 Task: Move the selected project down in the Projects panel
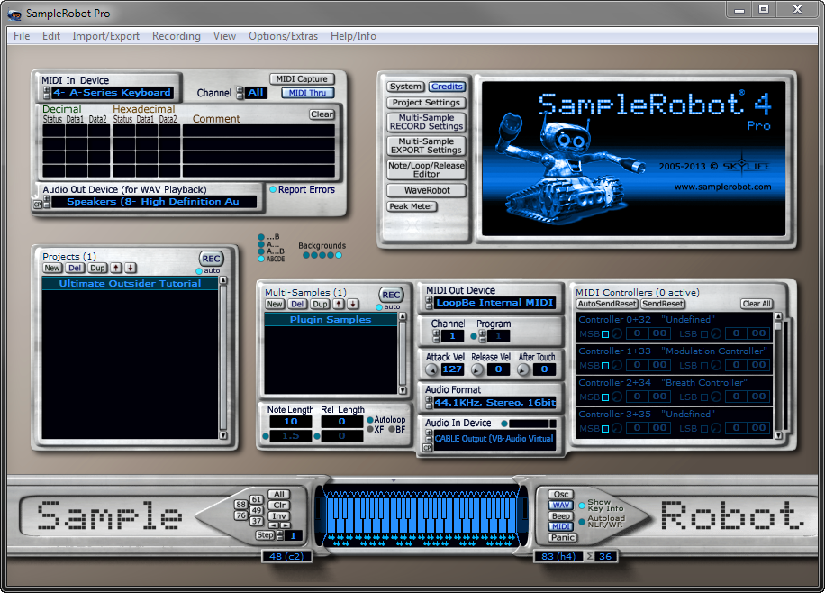(130, 268)
